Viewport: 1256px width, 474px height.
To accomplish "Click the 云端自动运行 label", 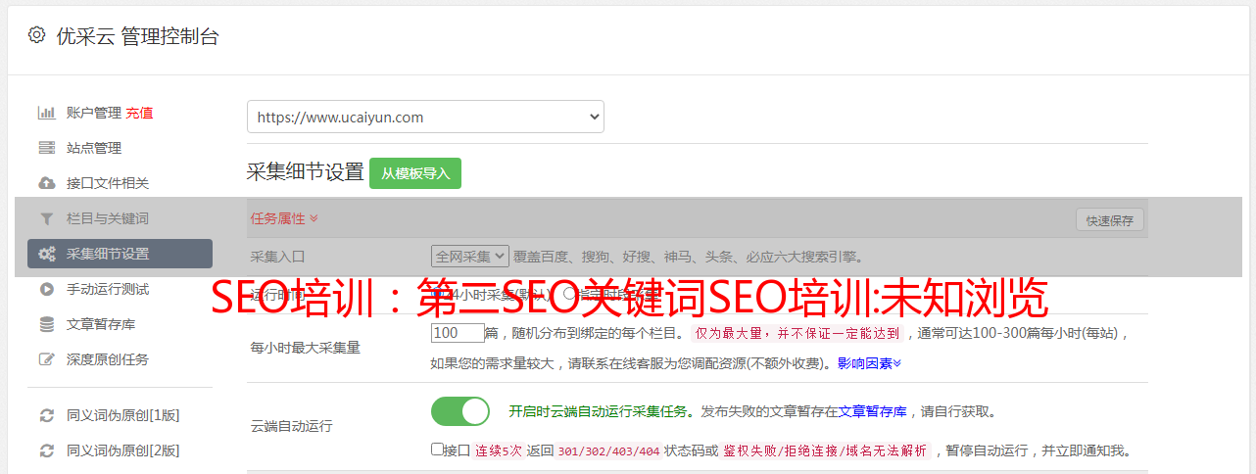I will 292,426.
